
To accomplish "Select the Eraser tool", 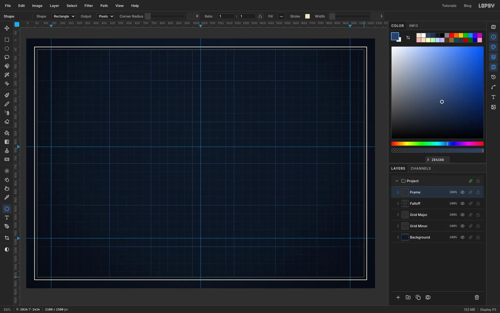I will pos(7,121).
